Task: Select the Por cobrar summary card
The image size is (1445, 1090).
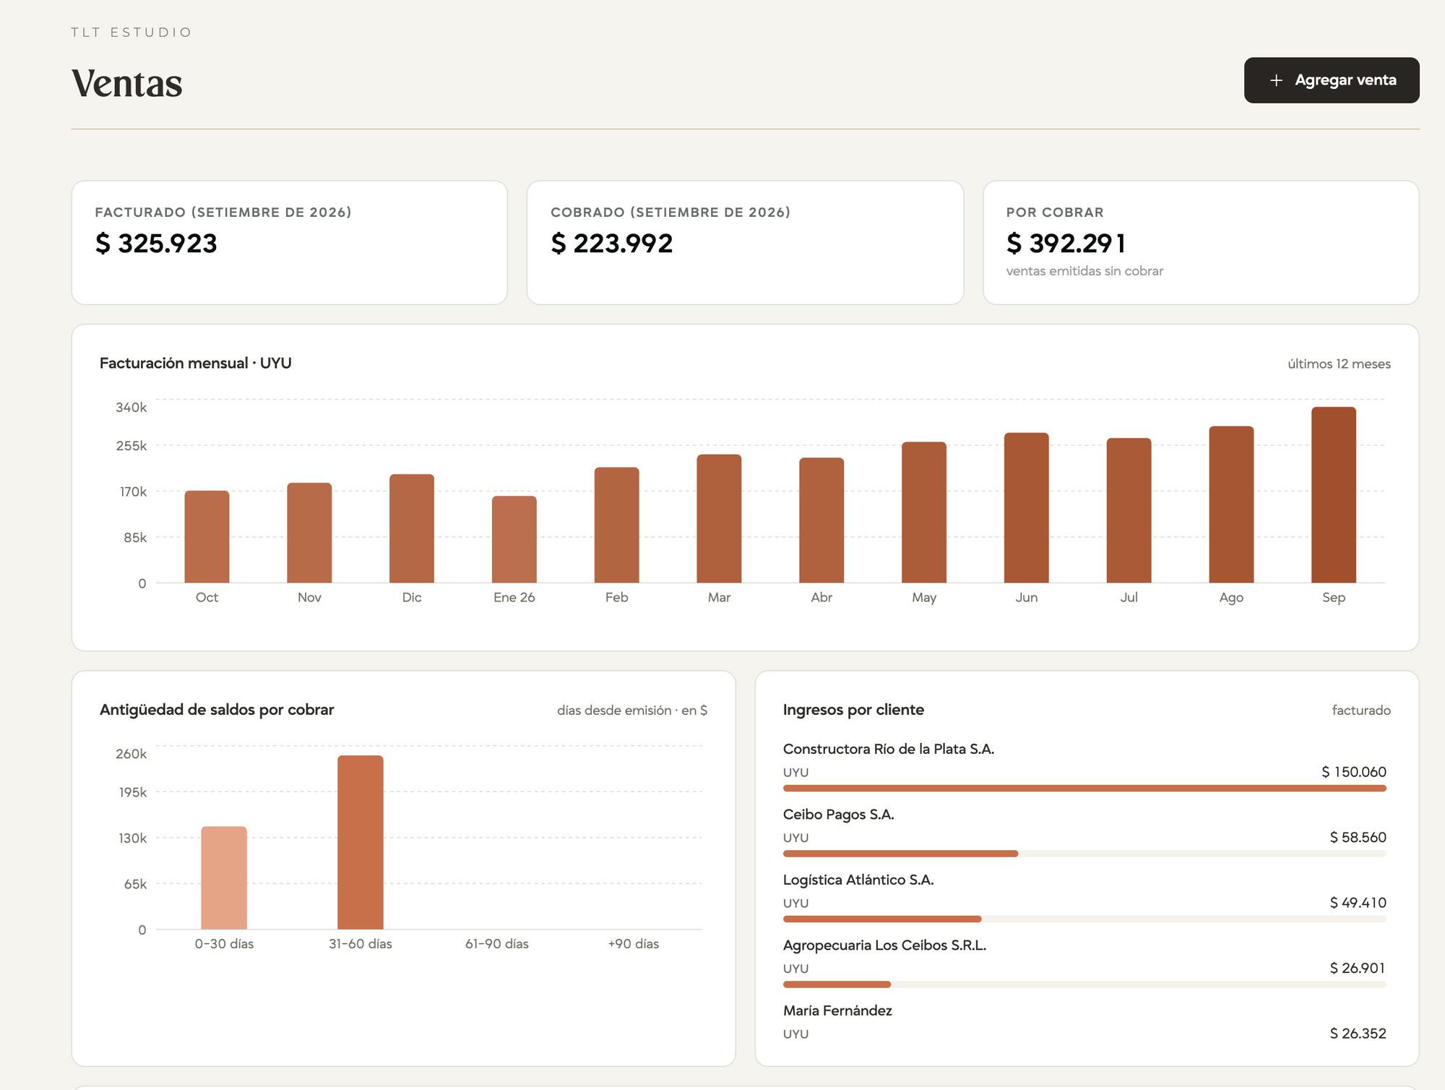Action: coord(1201,242)
